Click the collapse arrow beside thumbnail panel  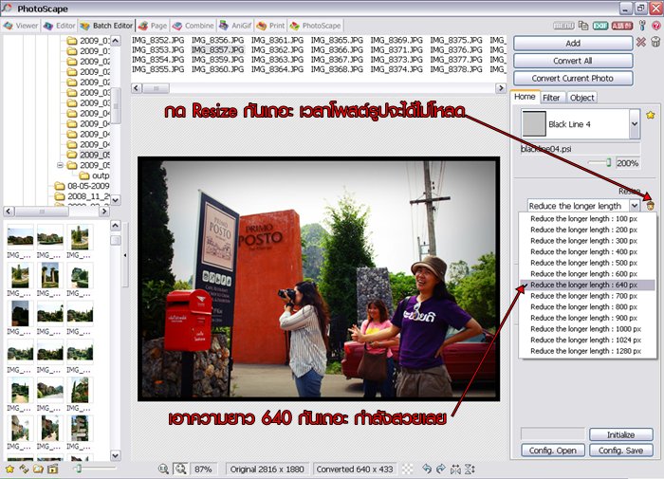click(x=125, y=255)
